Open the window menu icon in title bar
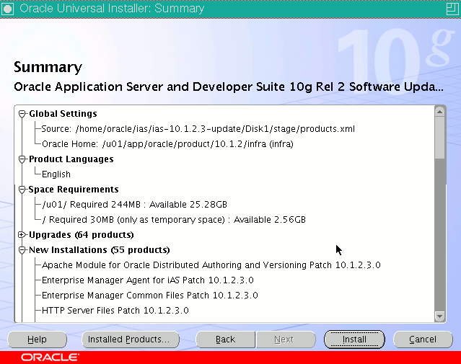This screenshot has height=364, width=461. 7,9
